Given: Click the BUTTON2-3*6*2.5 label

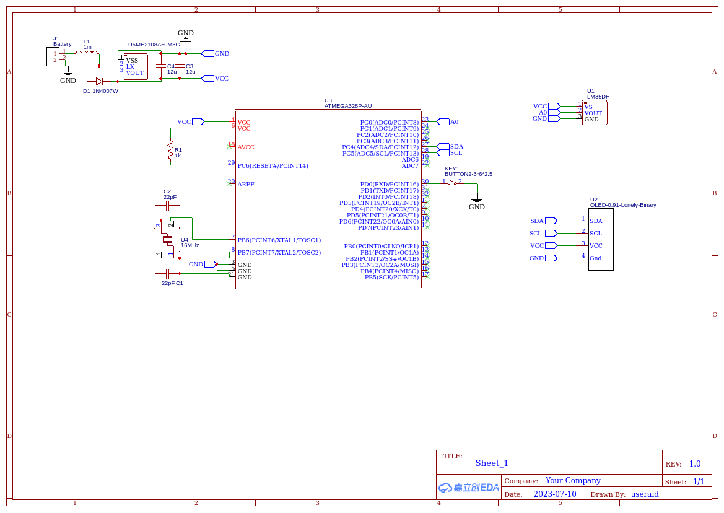Looking at the screenshot, I should click(x=469, y=175).
